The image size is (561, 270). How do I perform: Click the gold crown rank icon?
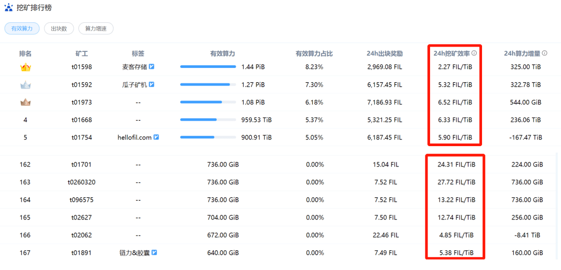25,67
